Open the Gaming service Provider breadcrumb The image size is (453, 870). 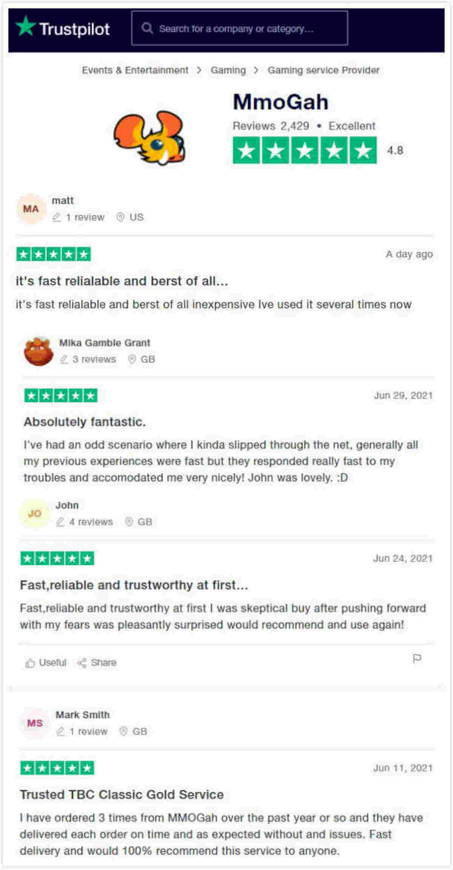(x=324, y=70)
